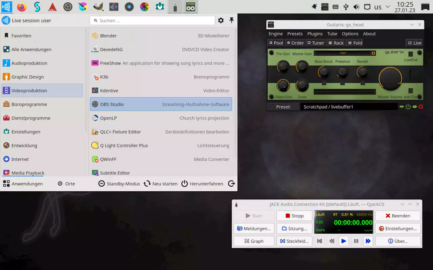Open the notifications bell in system tray
The width and height of the screenshot is (433, 270).
(x=314, y=7)
